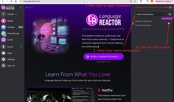Viewport: 174px width, 102px height.
Task: Reload the page with refresh icon
Action: (x=11, y=1)
